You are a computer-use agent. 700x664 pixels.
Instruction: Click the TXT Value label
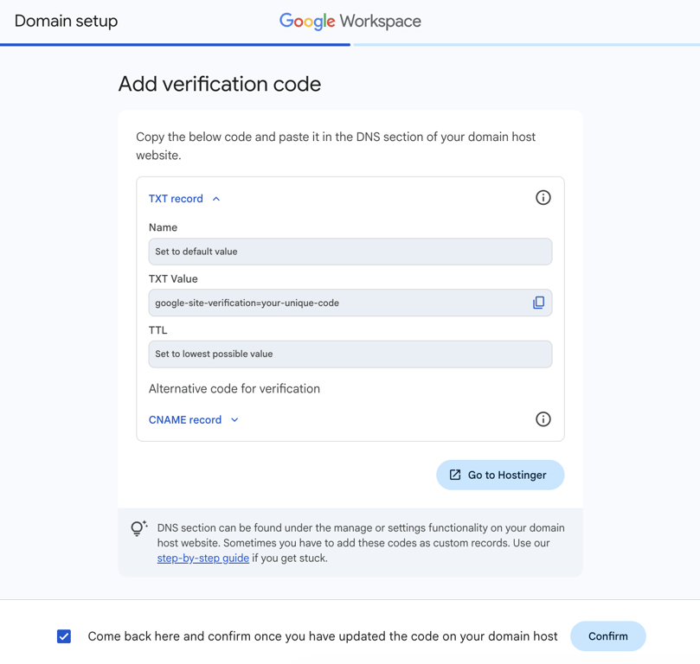(x=173, y=278)
